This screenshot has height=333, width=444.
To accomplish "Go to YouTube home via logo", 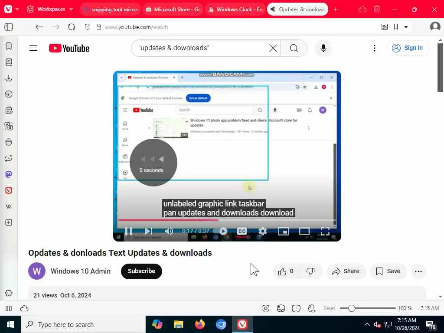I will pyautogui.click(x=69, y=49).
